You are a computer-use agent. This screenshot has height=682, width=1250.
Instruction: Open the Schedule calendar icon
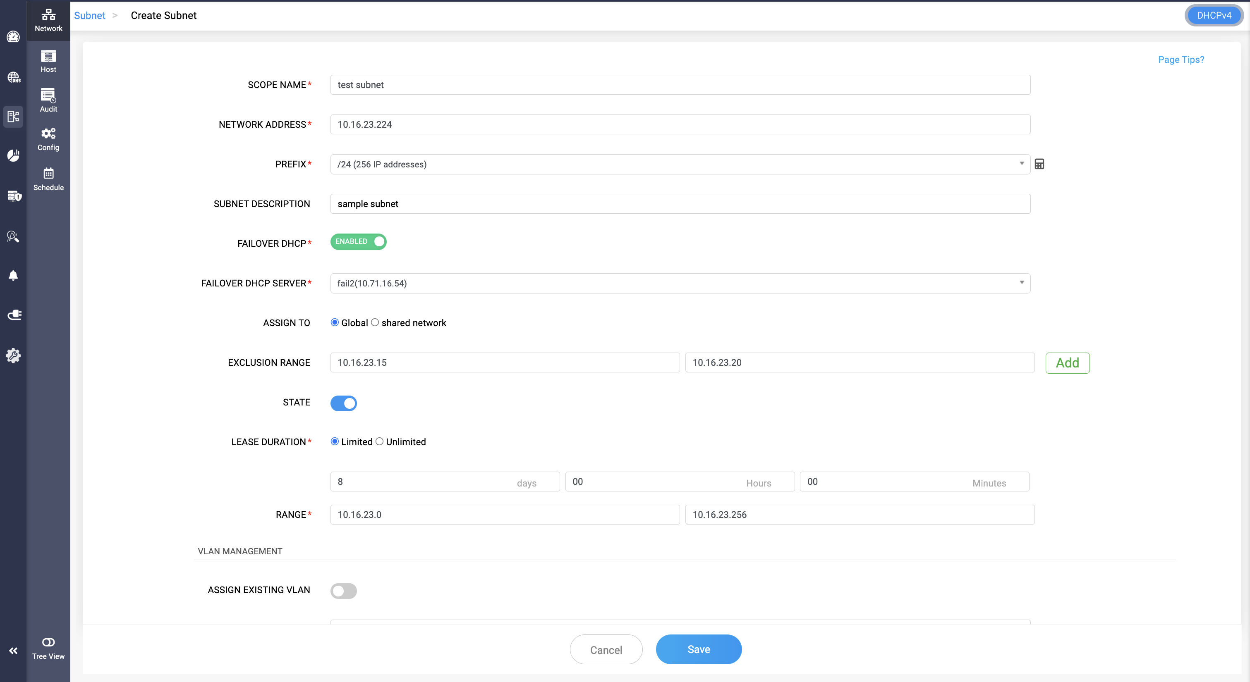(x=48, y=179)
